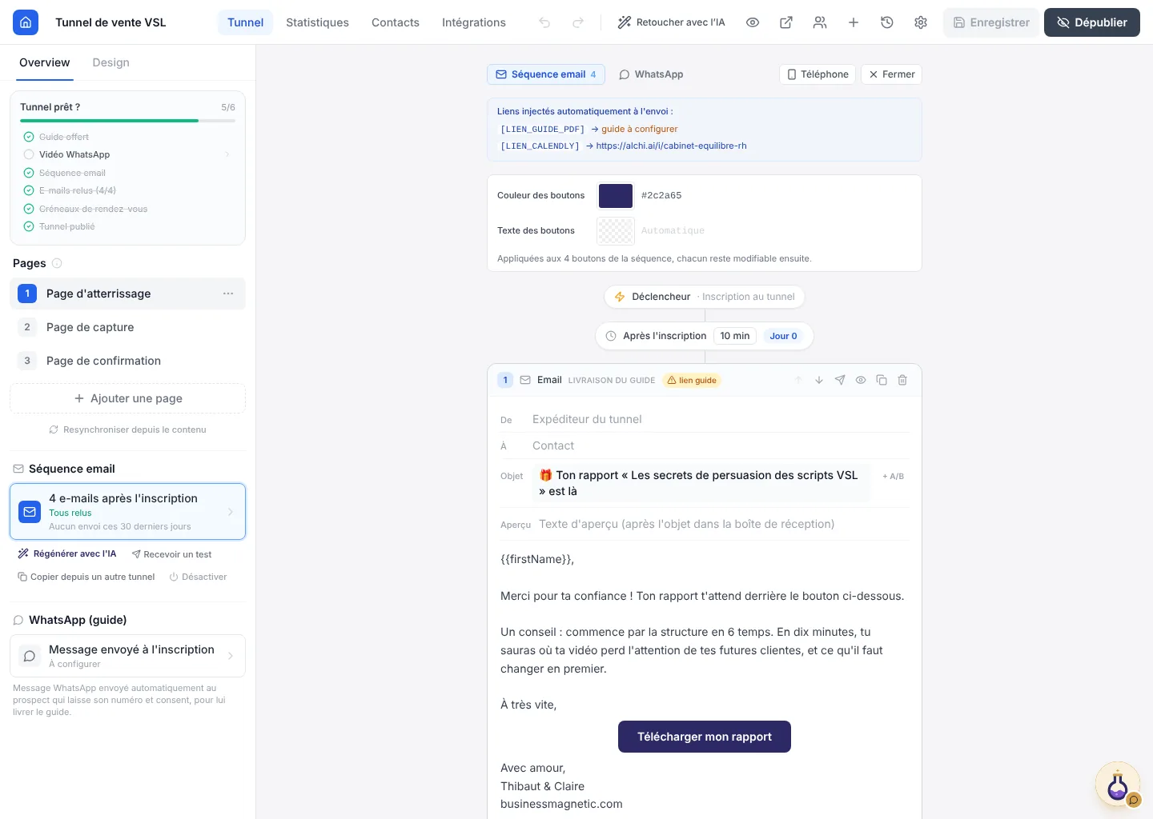Open collaborators people icon
The height and width of the screenshot is (819, 1153).
(x=820, y=22)
